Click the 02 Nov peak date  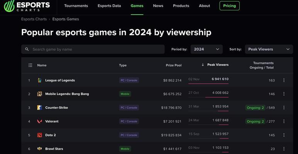tap(194, 79)
